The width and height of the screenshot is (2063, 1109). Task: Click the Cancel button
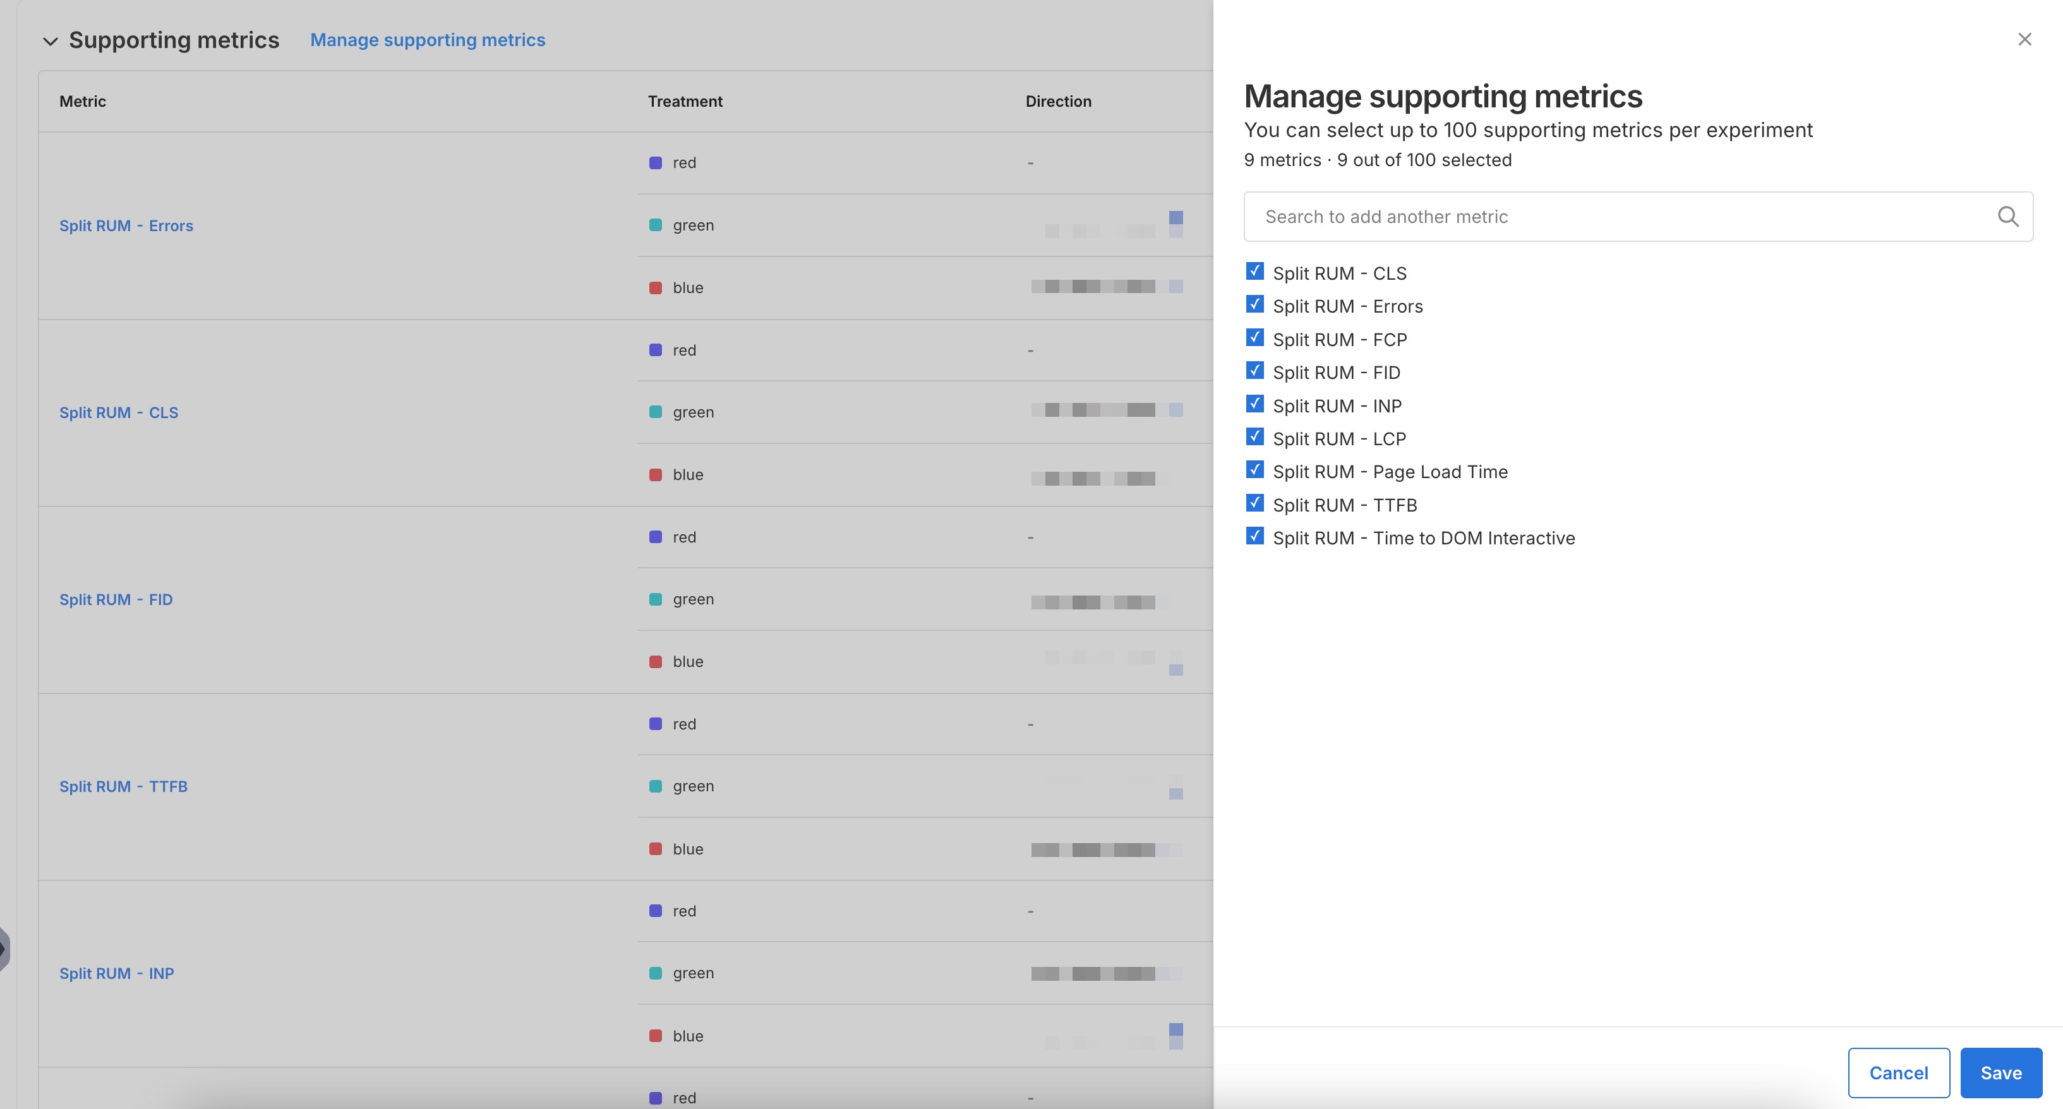pos(1898,1072)
